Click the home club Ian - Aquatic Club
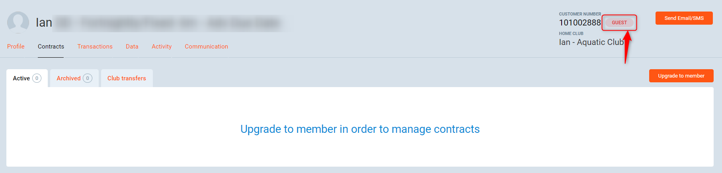Image resolution: width=722 pixels, height=173 pixels. click(591, 42)
